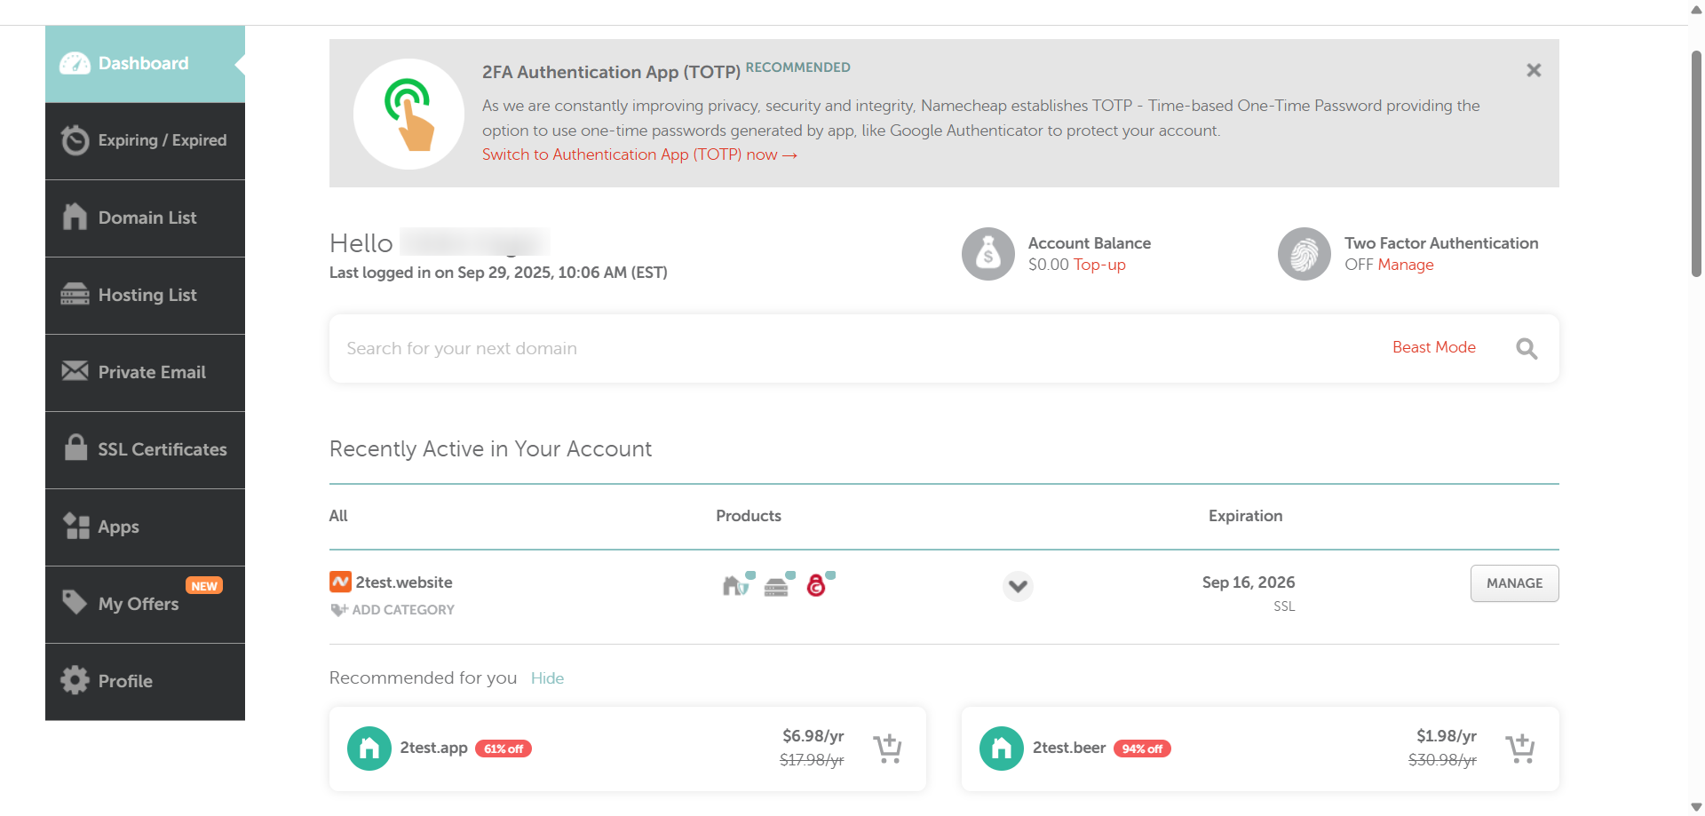
Task: Go to SSL Certificates
Action: coord(145,450)
